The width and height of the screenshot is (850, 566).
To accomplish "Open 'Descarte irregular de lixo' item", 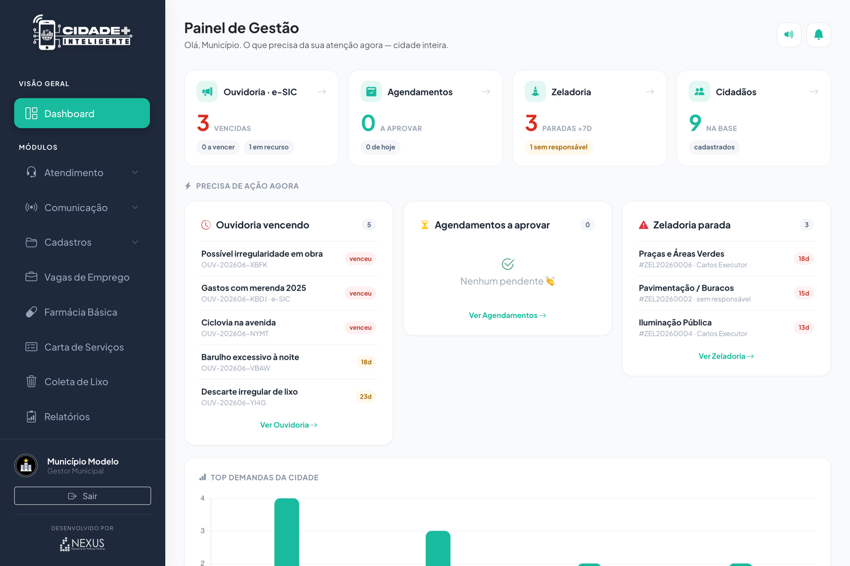I will pos(288,397).
